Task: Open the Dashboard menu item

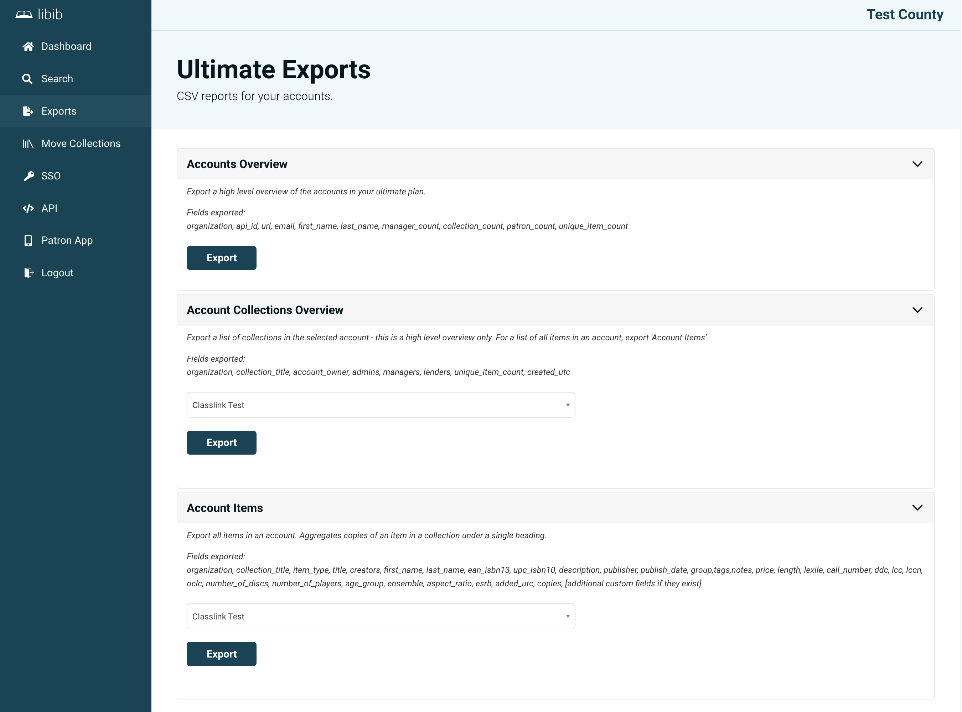Action: pos(76,47)
